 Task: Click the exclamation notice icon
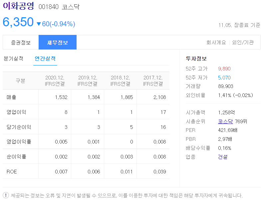click(6, 195)
